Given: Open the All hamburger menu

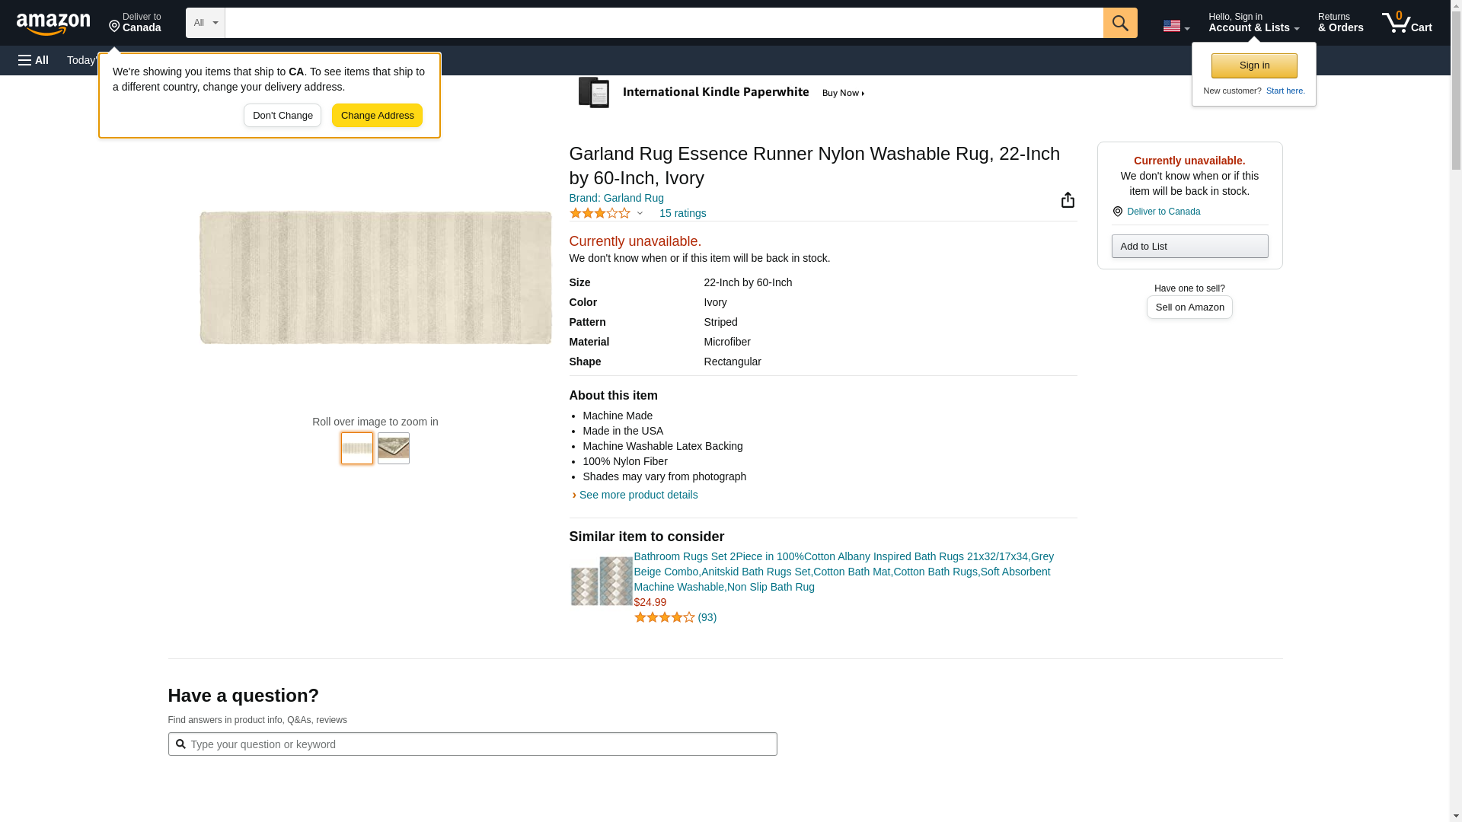Looking at the screenshot, I should pos(34,60).
